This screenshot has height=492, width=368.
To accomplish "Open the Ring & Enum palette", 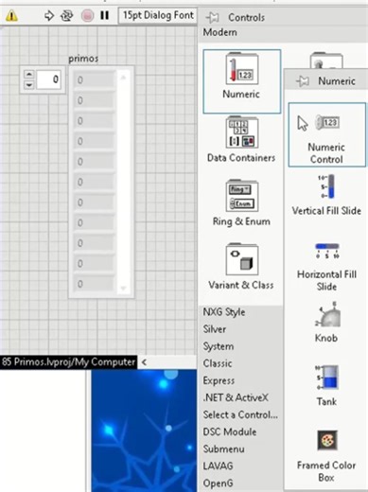I will coord(241,203).
